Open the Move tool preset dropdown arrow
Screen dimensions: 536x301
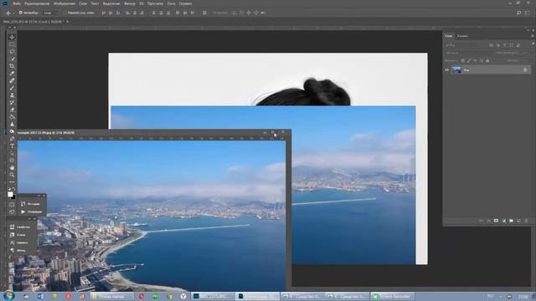[x=13, y=13]
